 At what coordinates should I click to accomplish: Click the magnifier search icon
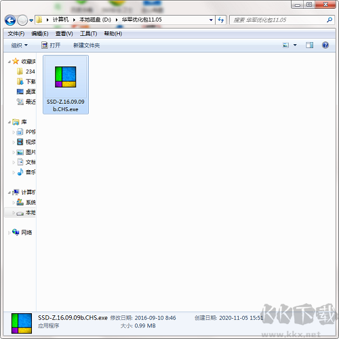330,20
